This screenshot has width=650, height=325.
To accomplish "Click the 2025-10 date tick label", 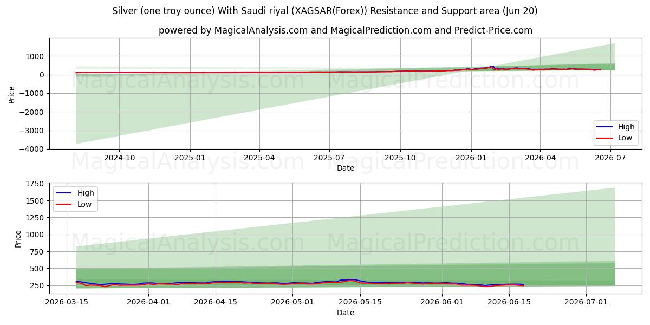I will pos(400,157).
